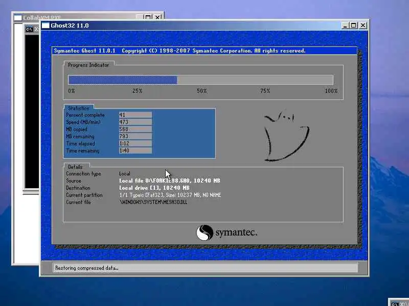Screen dimensions: 409x306
Task: Click the MB remaining value 793
Action: [x=135, y=136]
